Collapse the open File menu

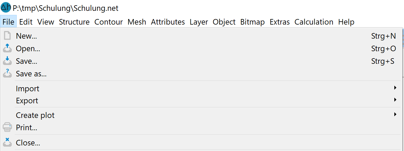pyautogui.click(x=8, y=22)
